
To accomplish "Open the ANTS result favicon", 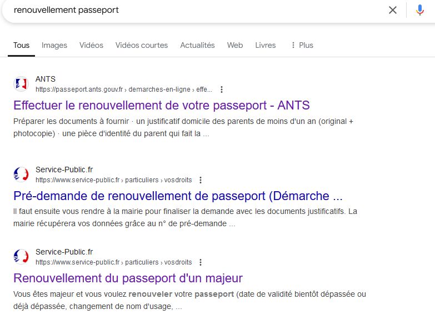I will coord(21,84).
